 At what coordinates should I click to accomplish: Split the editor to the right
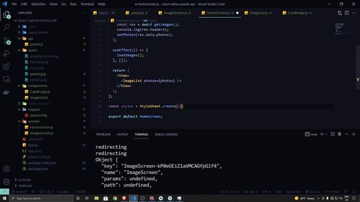tap(346, 13)
